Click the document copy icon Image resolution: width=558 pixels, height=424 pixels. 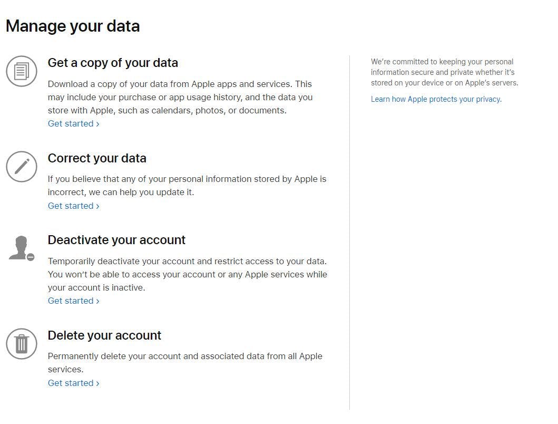coord(22,71)
